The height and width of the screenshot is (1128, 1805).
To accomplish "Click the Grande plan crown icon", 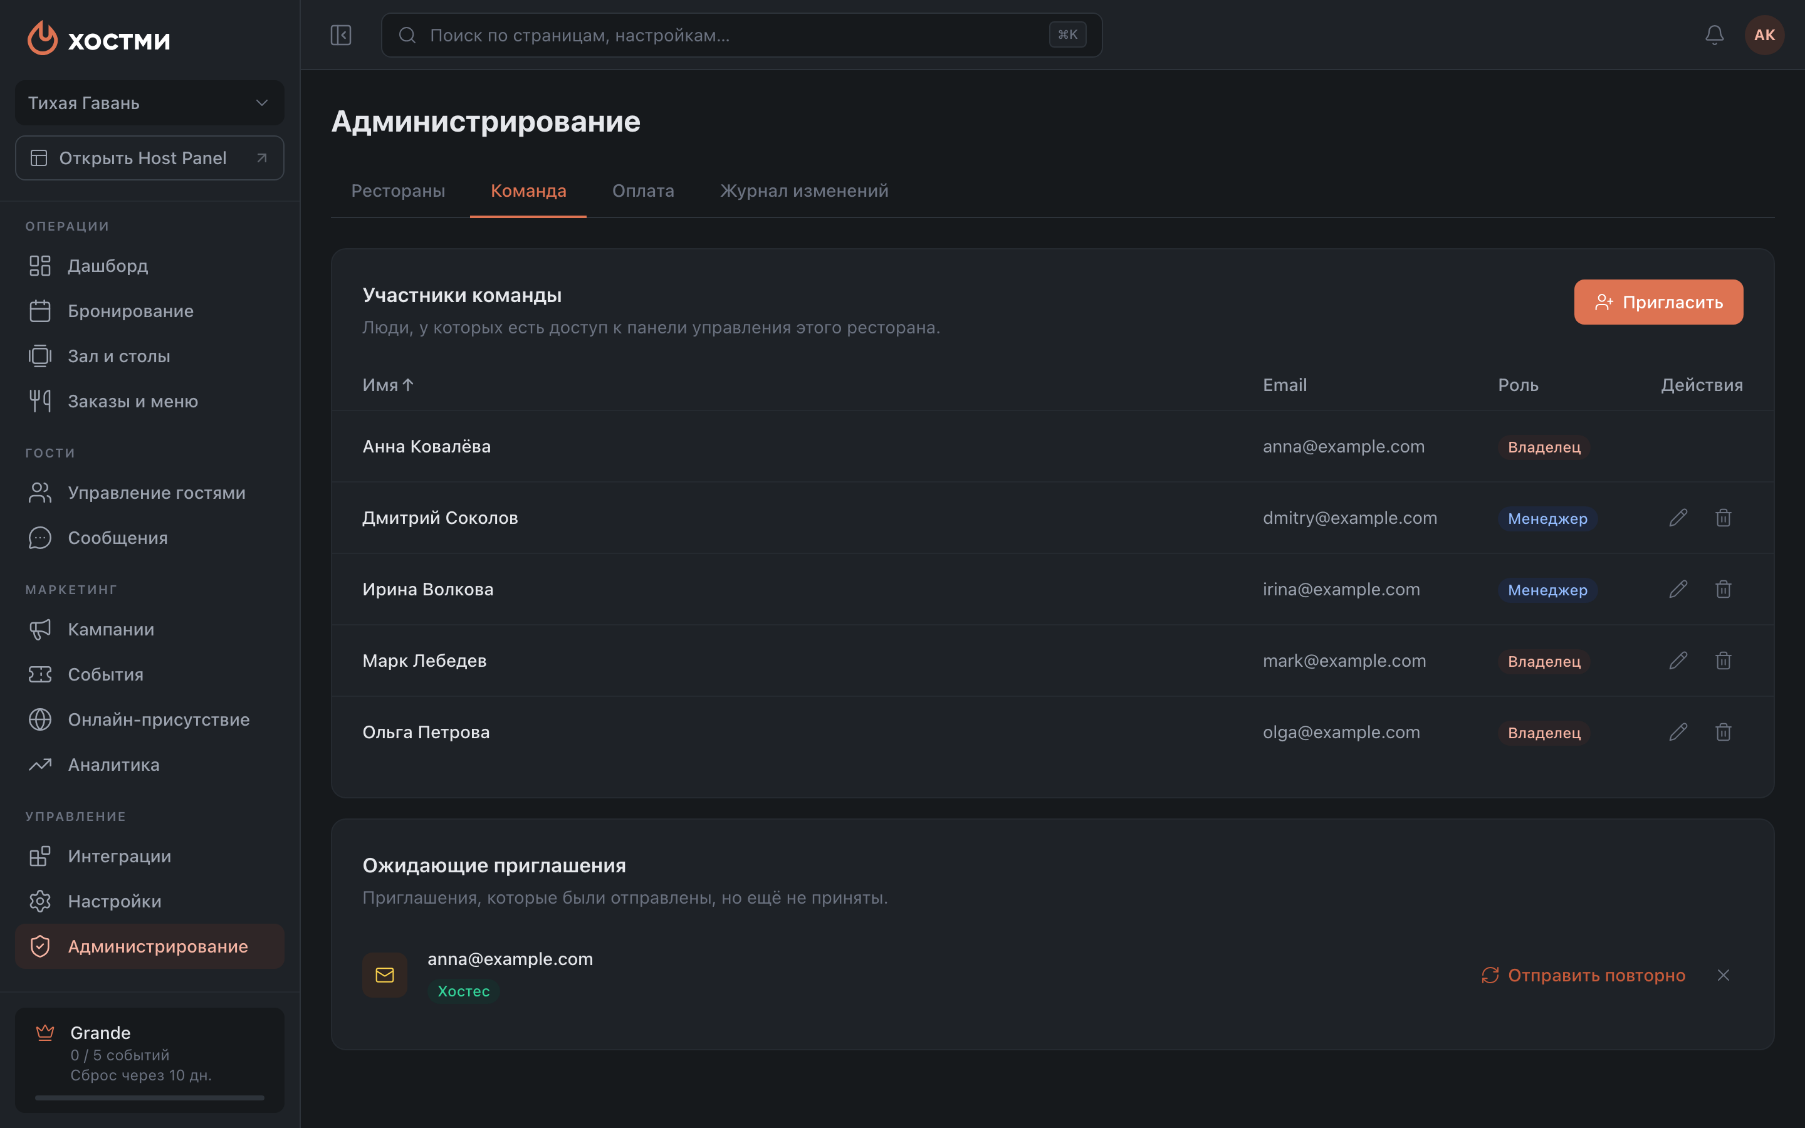I will coord(46,1033).
